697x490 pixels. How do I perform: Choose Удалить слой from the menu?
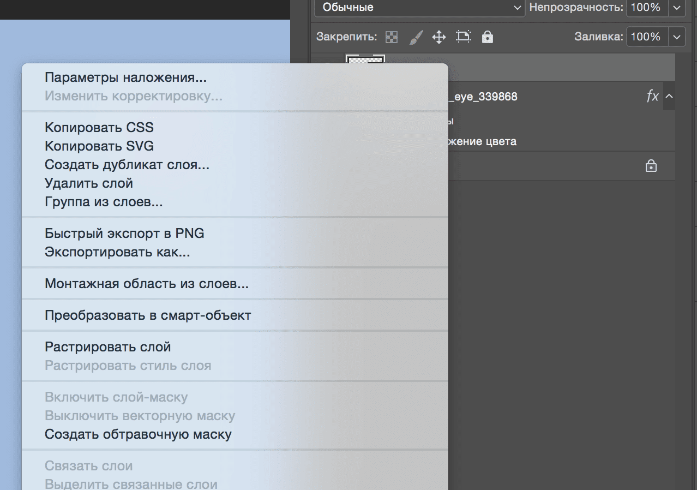coord(89,183)
